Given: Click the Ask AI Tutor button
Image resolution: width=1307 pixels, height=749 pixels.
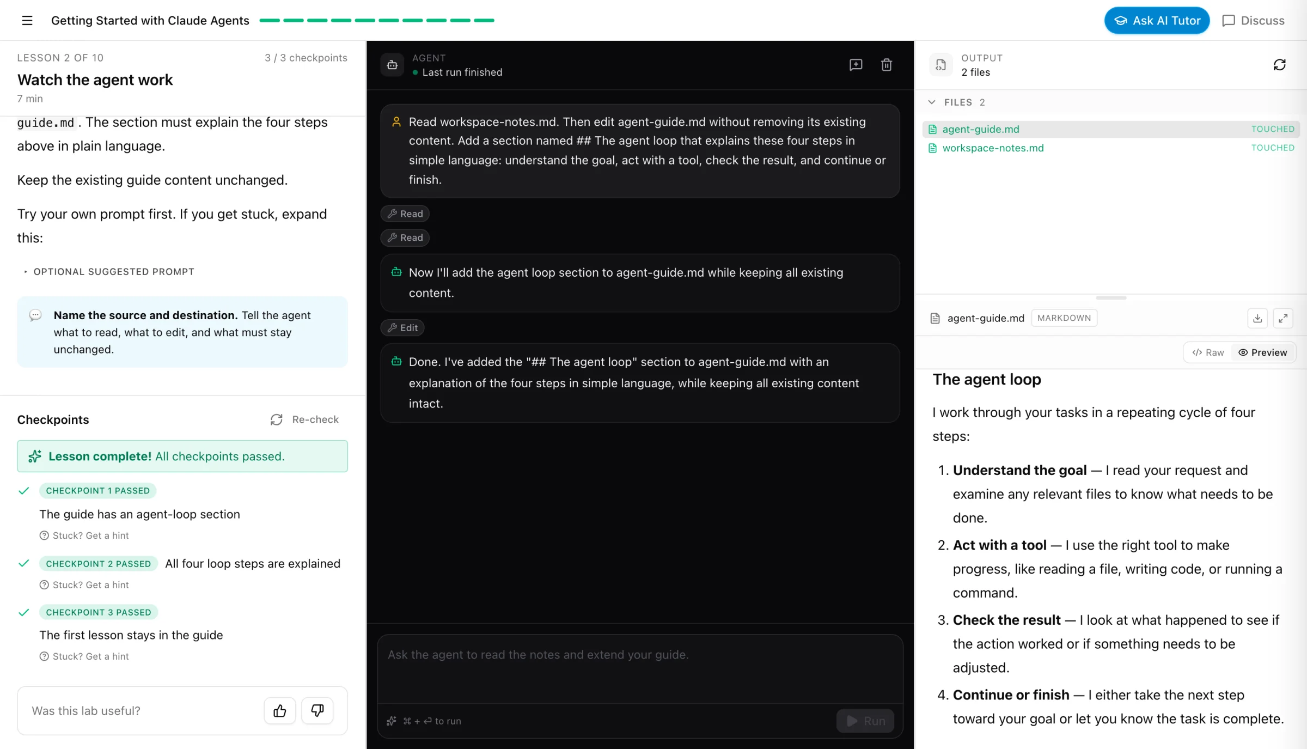Looking at the screenshot, I should [x=1157, y=21].
